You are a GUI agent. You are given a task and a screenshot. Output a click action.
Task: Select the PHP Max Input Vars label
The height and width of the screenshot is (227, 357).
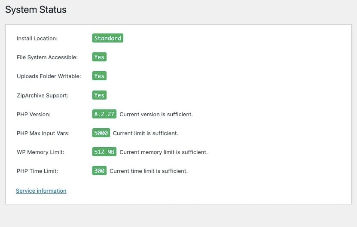tap(43, 133)
